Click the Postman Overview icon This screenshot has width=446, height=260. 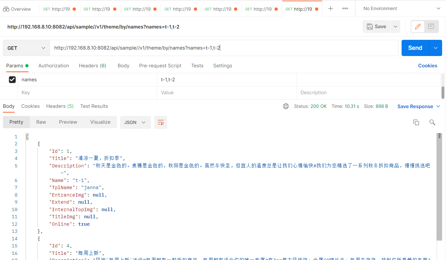tap(6, 8)
